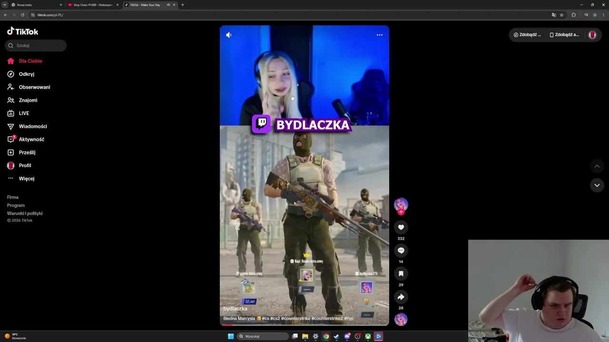
Task: Share the video with the arrow icon
Action: [401, 297]
